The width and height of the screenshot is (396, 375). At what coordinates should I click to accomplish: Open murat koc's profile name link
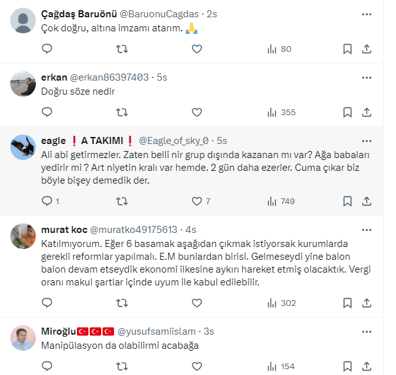[x=64, y=229]
